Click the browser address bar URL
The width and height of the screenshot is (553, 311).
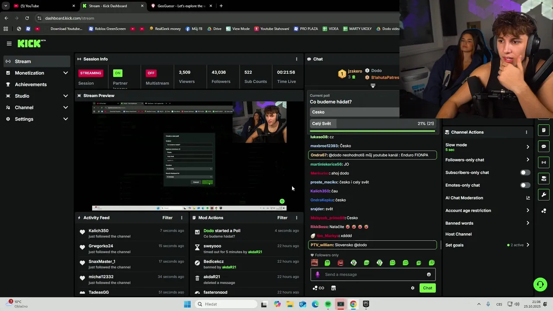pos(70,18)
